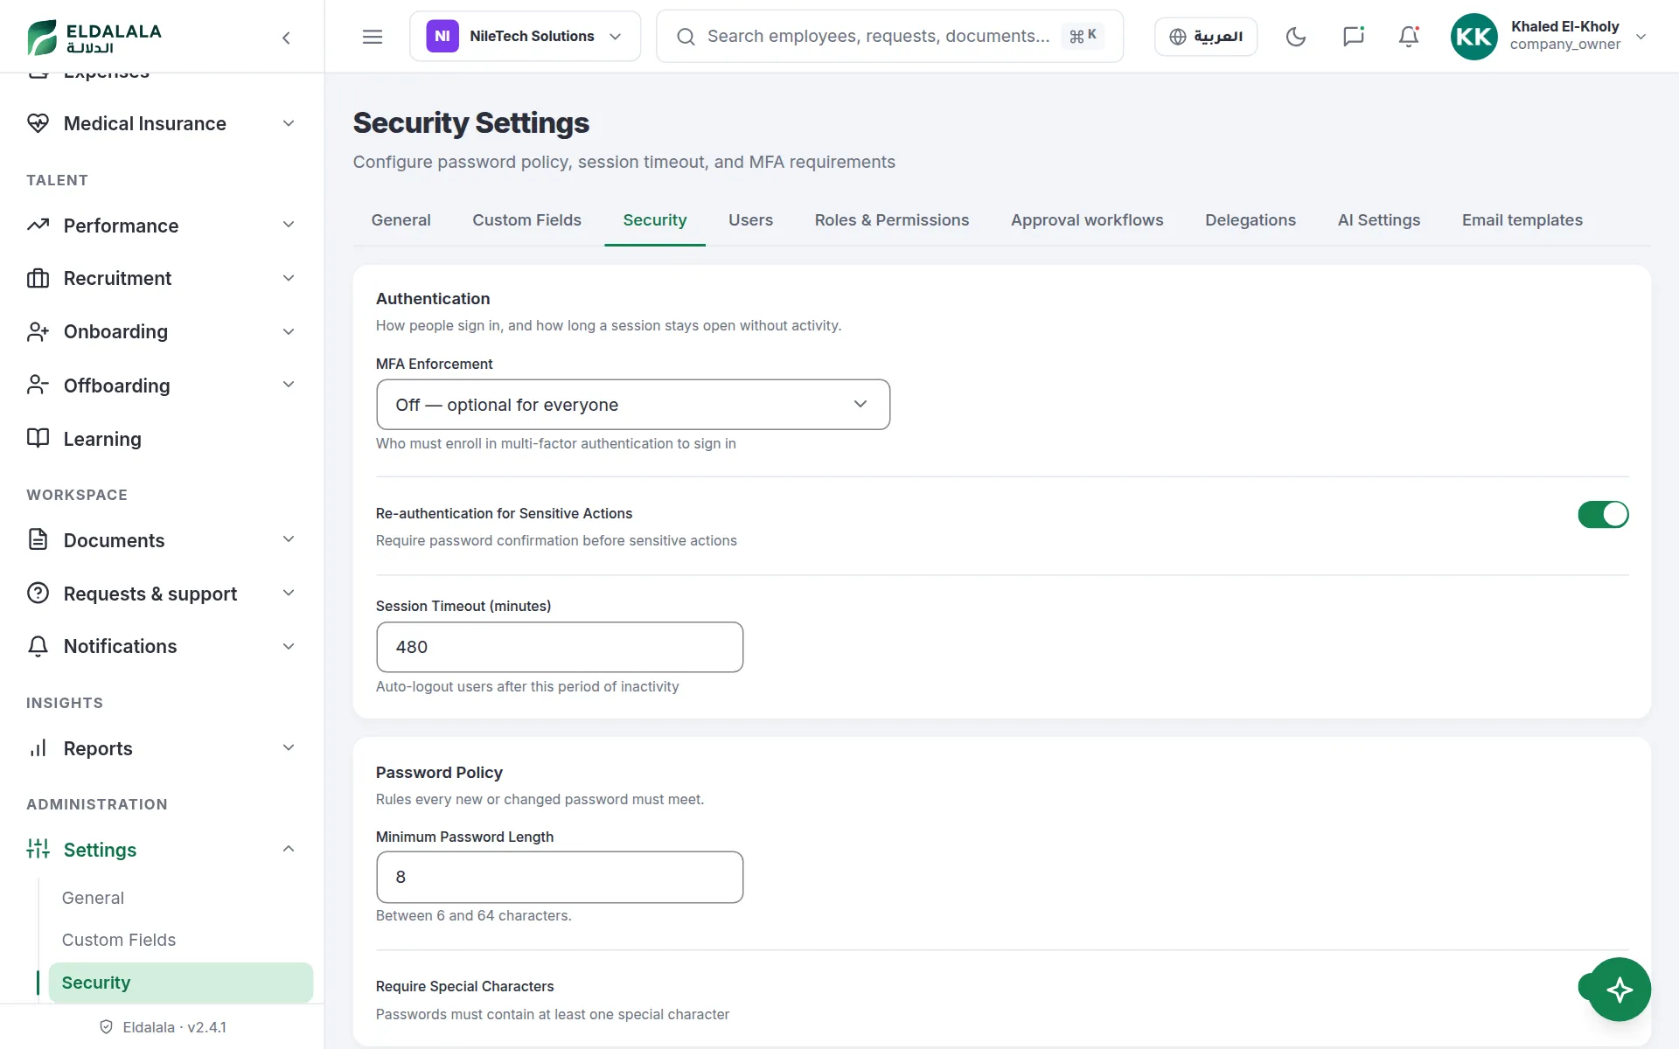This screenshot has height=1049, width=1679.
Task: Click the Learning book icon
Action: [38, 439]
